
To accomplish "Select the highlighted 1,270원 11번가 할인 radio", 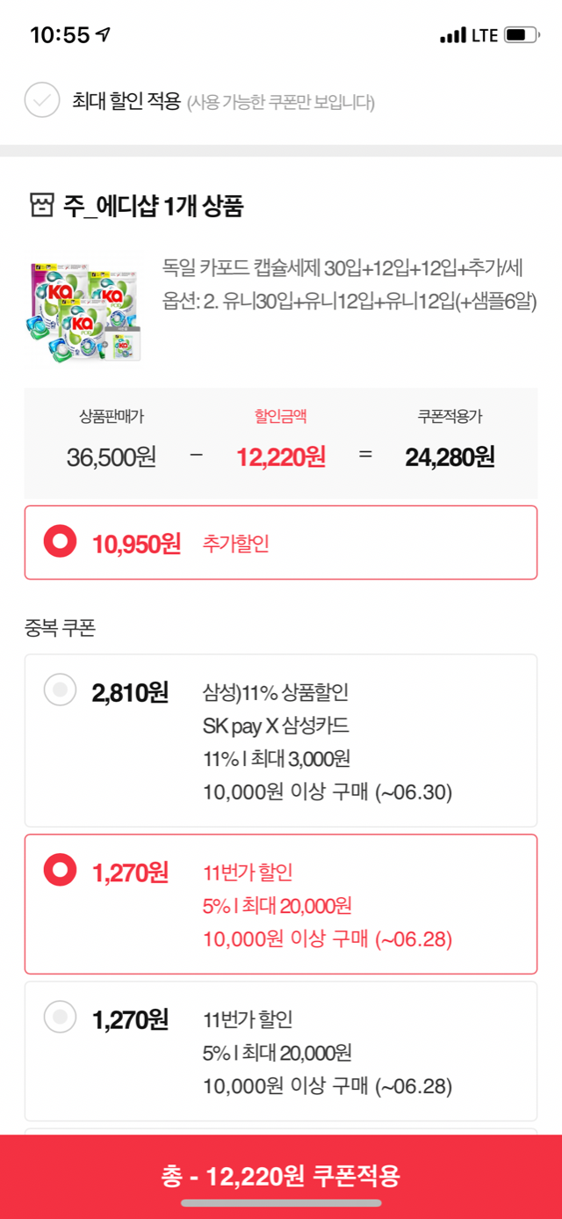I will click(61, 871).
